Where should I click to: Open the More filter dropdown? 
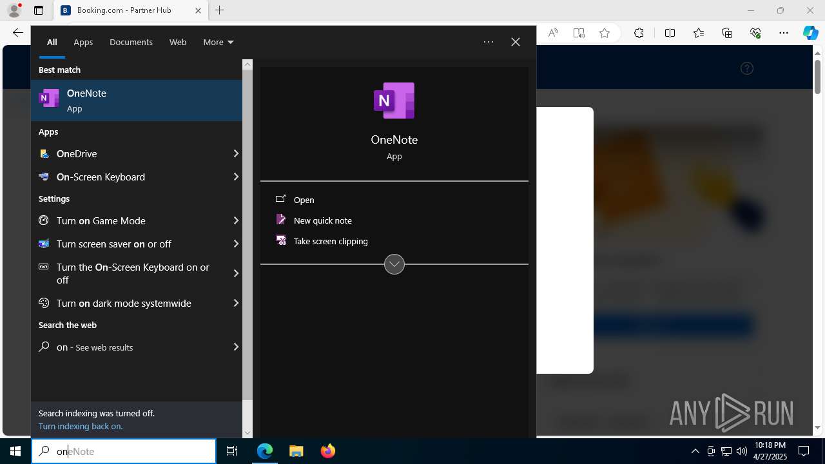218,42
